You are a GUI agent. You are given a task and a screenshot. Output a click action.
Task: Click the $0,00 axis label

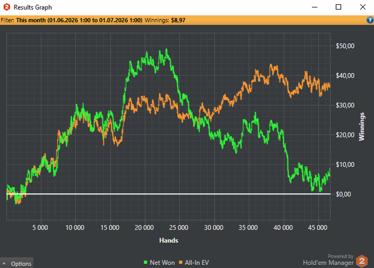pyautogui.click(x=343, y=194)
